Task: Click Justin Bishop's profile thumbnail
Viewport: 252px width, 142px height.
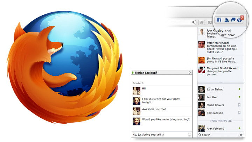Action: click(x=202, y=89)
